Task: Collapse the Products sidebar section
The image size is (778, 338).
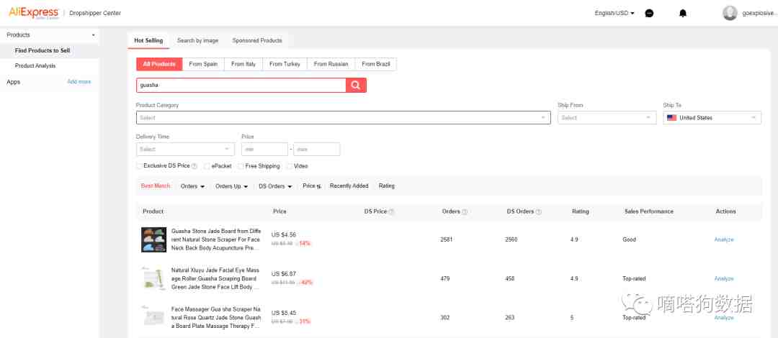Action: tap(93, 35)
